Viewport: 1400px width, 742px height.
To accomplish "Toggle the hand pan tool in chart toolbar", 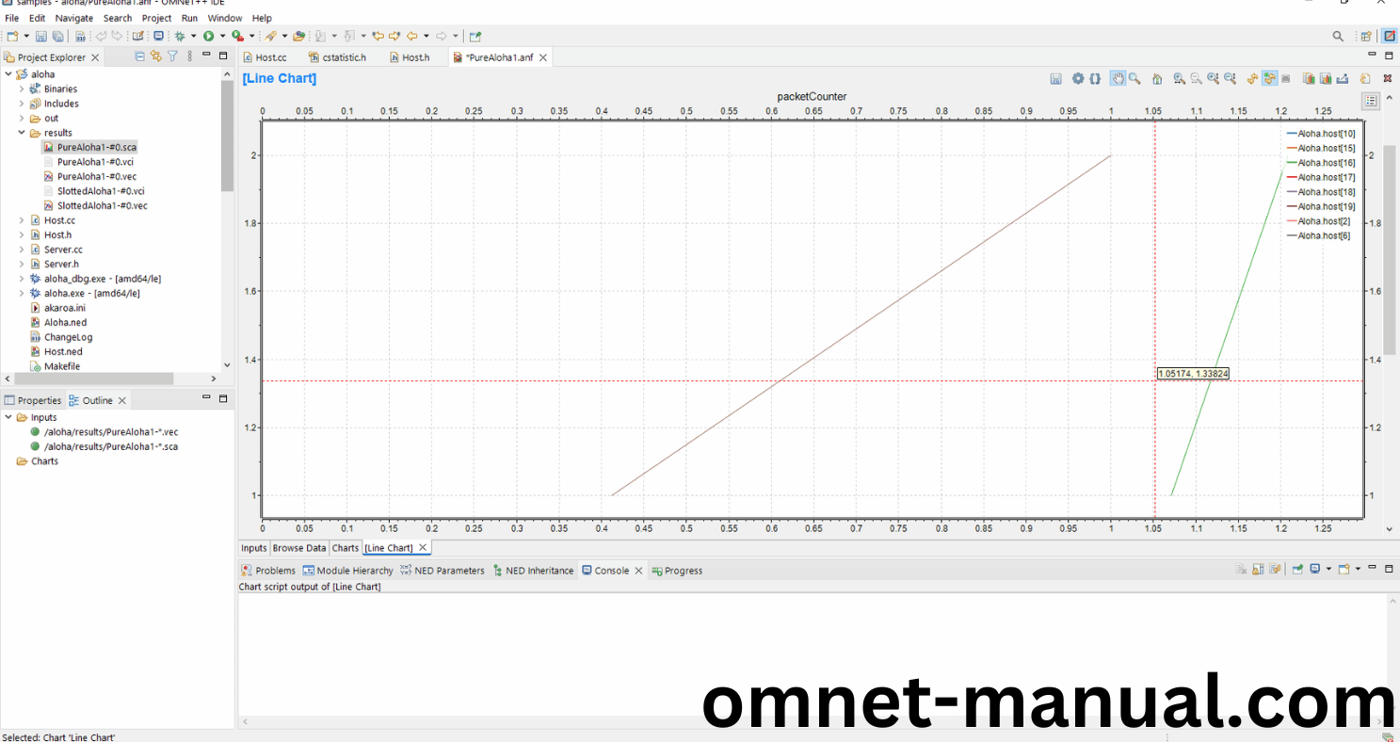I will tap(1117, 78).
